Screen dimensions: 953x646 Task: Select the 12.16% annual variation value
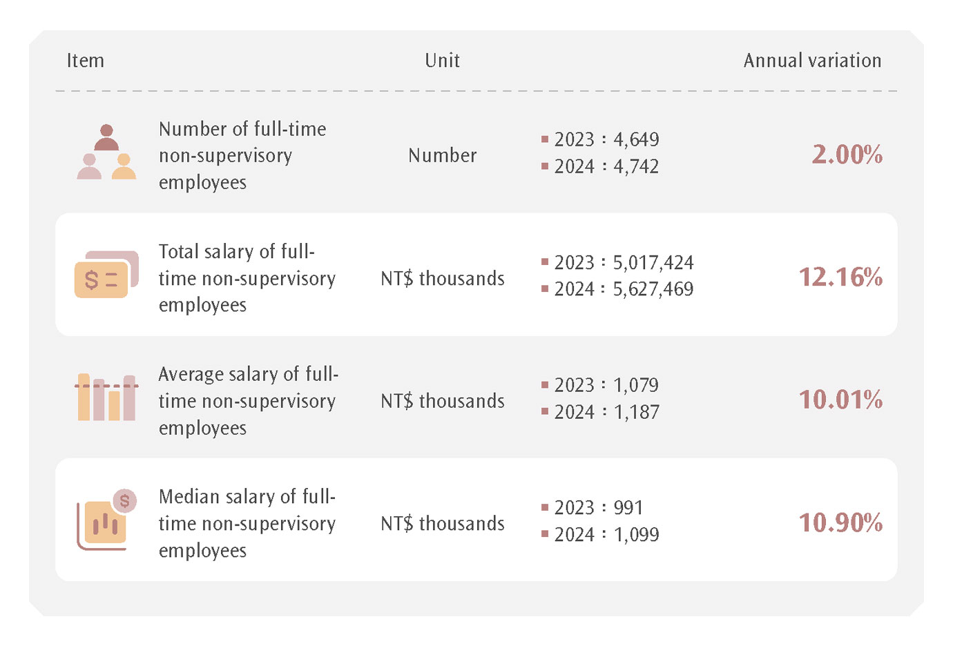(x=840, y=277)
